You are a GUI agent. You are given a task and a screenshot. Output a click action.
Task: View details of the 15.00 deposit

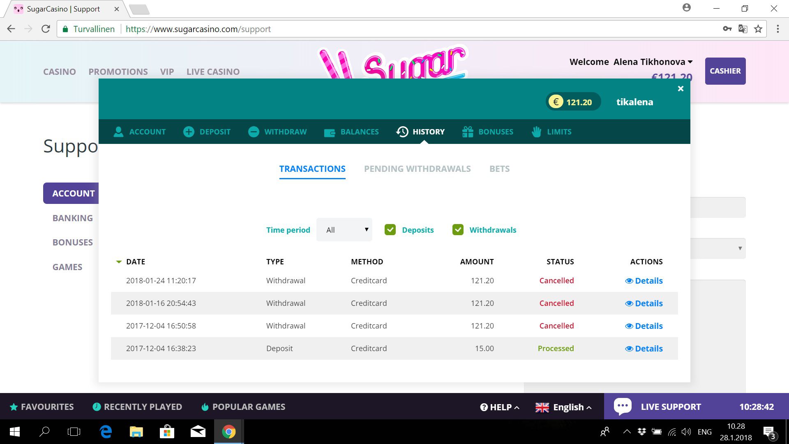[644, 349]
